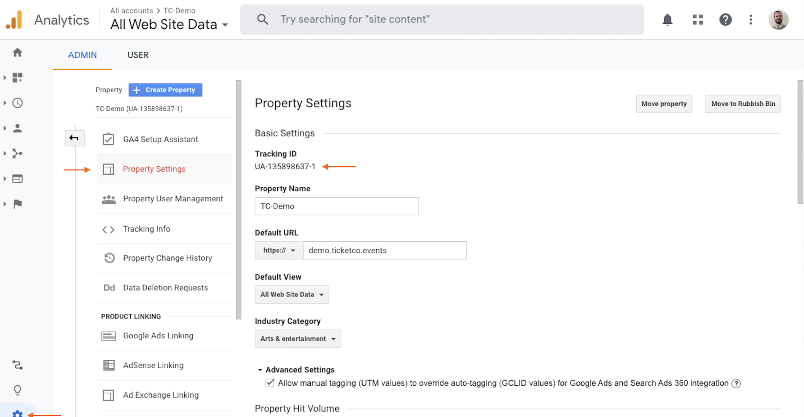Image resolution: width=804 pixels, height=417 pixels.
Task: Click the TC-Demo breadcrumb text
Action: tap(179, 11)
